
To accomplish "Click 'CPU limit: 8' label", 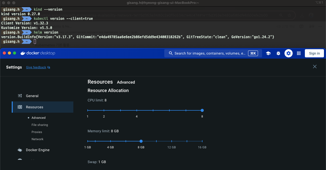I will [x=97, y=100].
